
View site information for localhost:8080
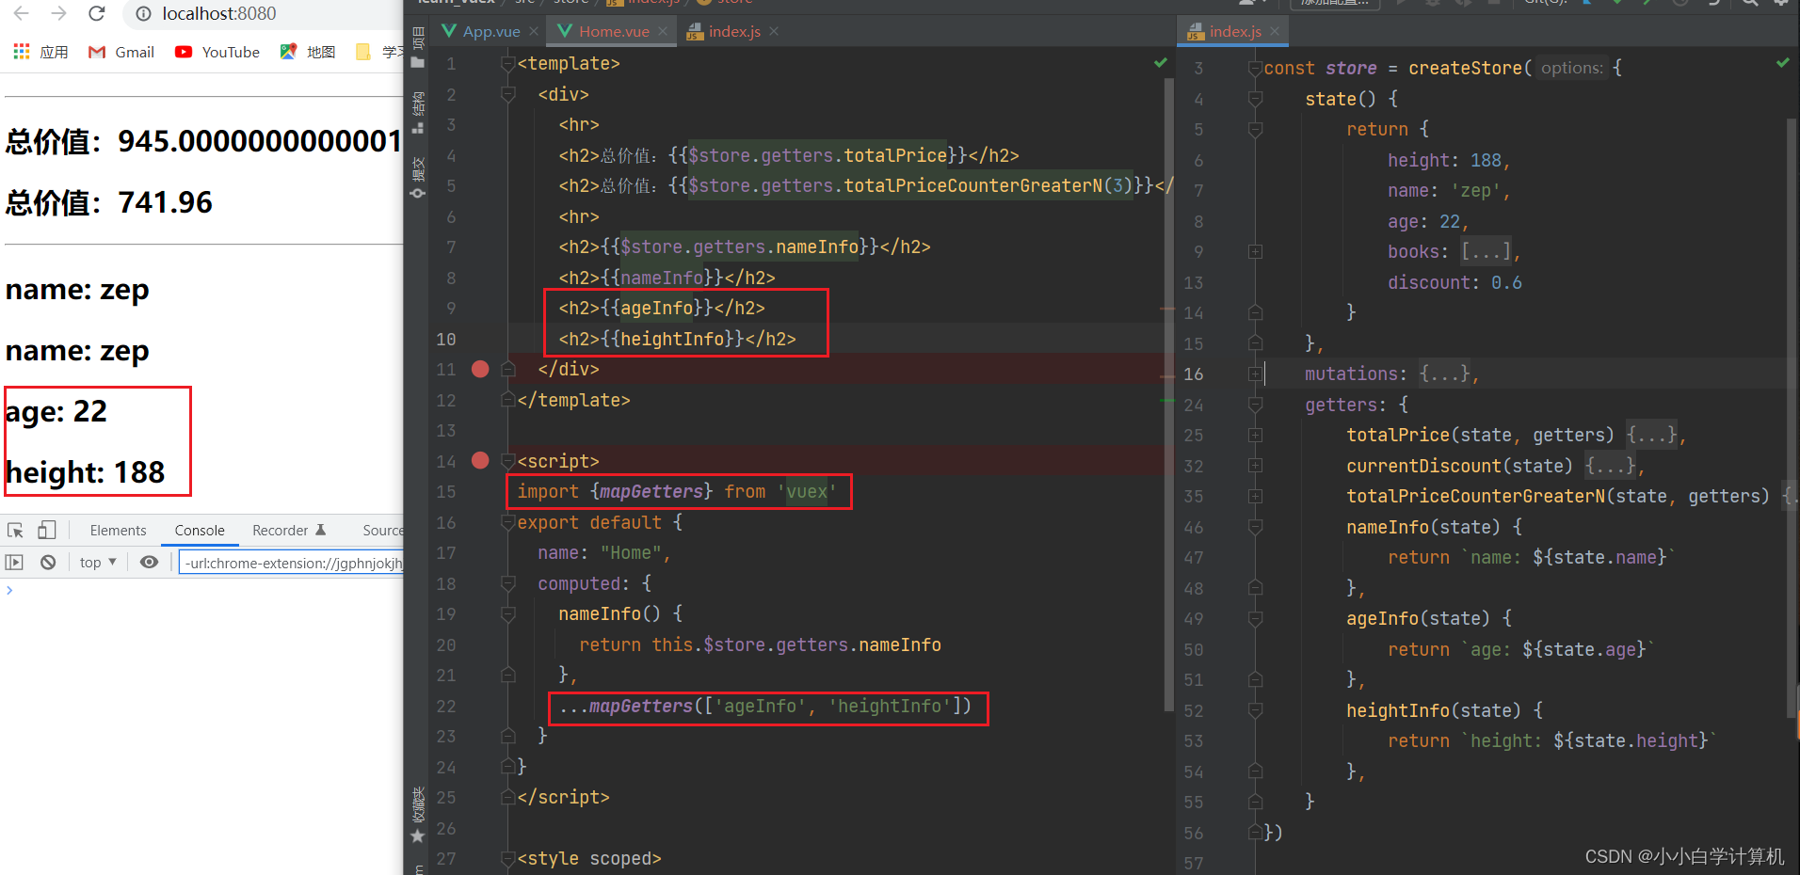pos(143,14)
